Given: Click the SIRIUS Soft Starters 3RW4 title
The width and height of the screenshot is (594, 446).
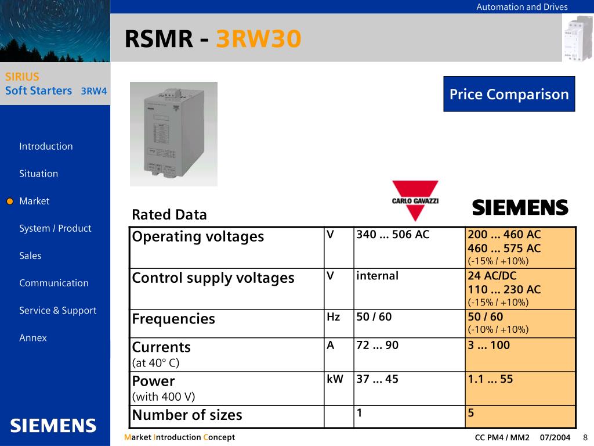Looking at the screenshot, I should (x=56, y=84).
